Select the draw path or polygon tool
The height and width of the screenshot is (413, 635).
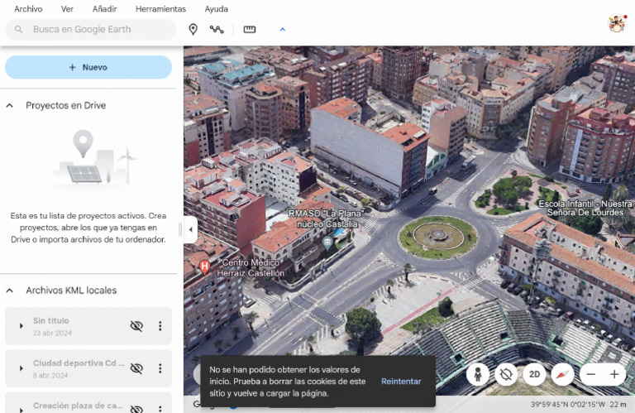pyautogui.click(x=217, y=29)
